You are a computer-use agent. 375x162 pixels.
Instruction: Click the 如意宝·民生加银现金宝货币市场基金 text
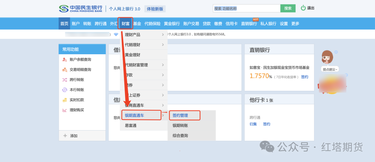pyautogui.click(x=280, y=68)
